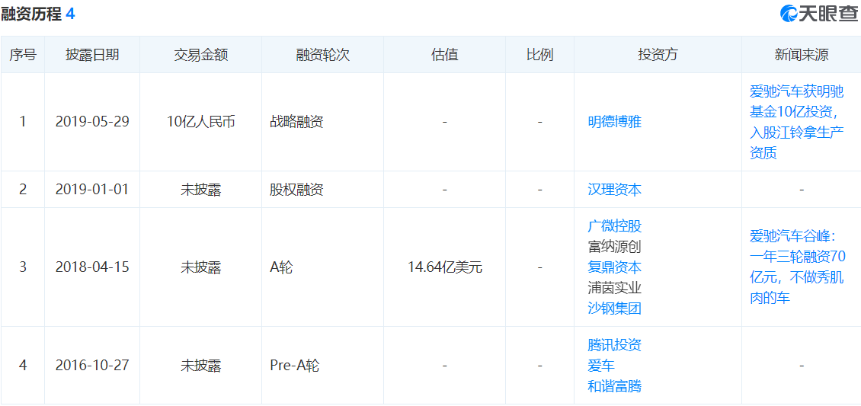Open investor link 广微控股
This screenshot has width=861, height=406.
[x=614, y=226]
